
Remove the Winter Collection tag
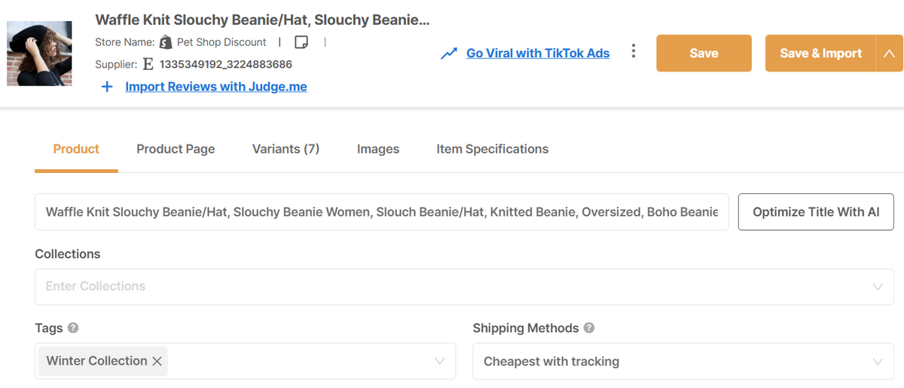(157, 361)
